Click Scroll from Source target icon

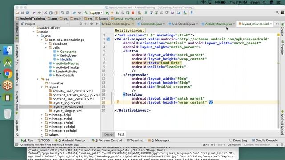(81, 24)
